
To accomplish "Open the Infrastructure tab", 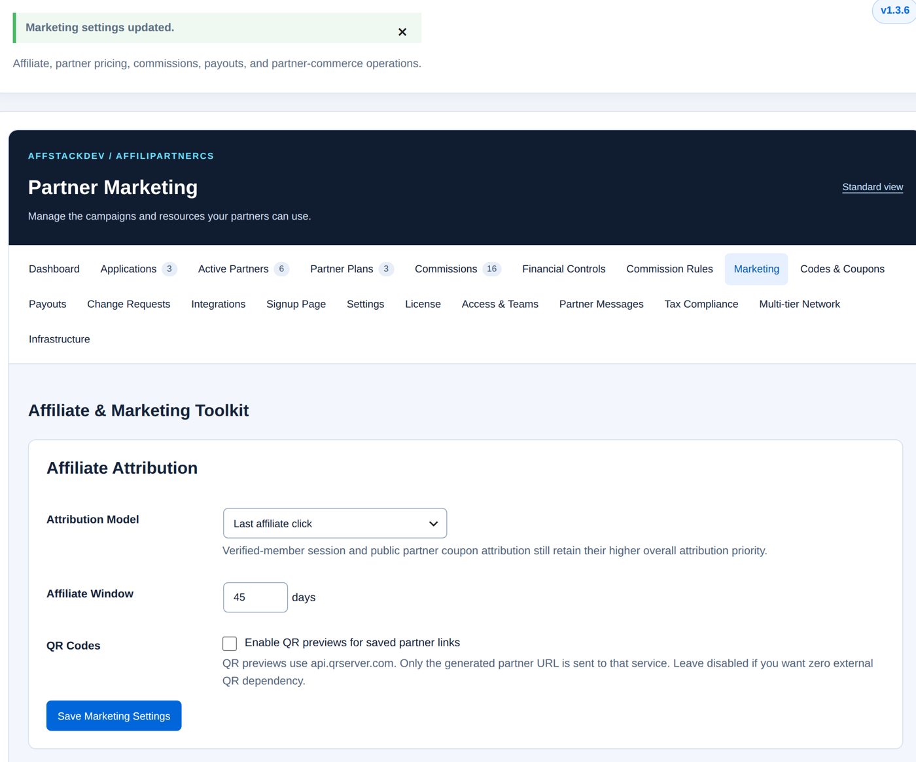I will (60, 340).
